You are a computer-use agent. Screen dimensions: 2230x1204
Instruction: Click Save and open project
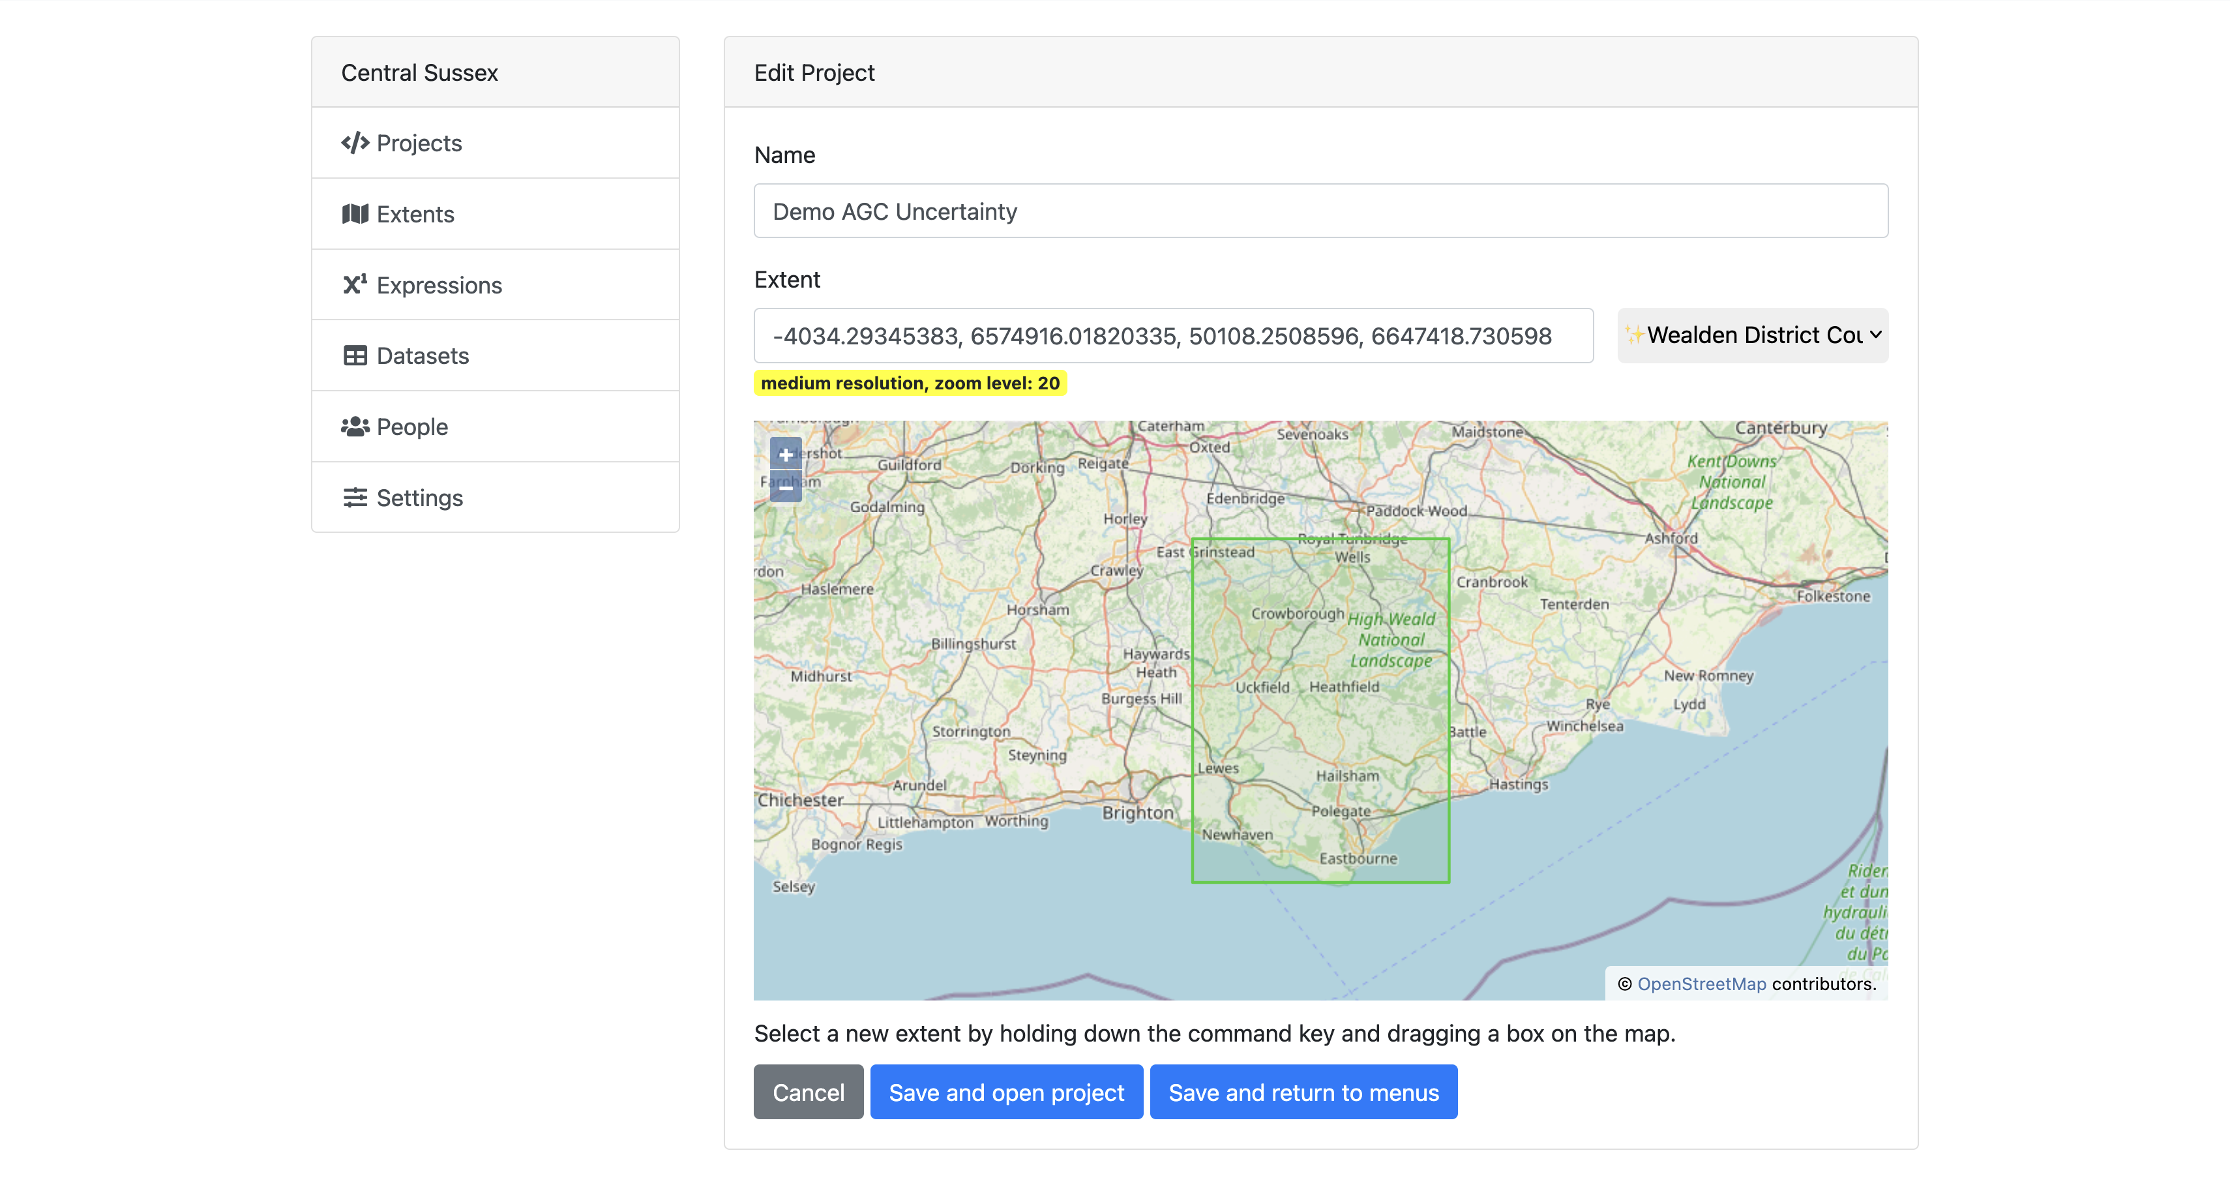point(1006,1092)
